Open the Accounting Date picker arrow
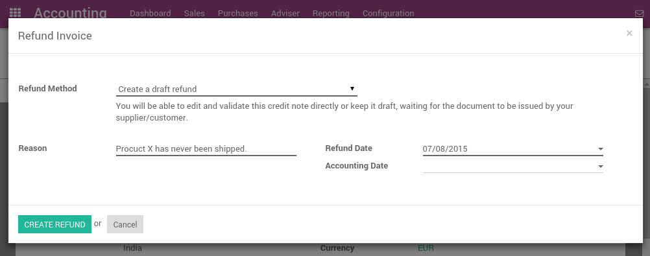 pos(600,167)
